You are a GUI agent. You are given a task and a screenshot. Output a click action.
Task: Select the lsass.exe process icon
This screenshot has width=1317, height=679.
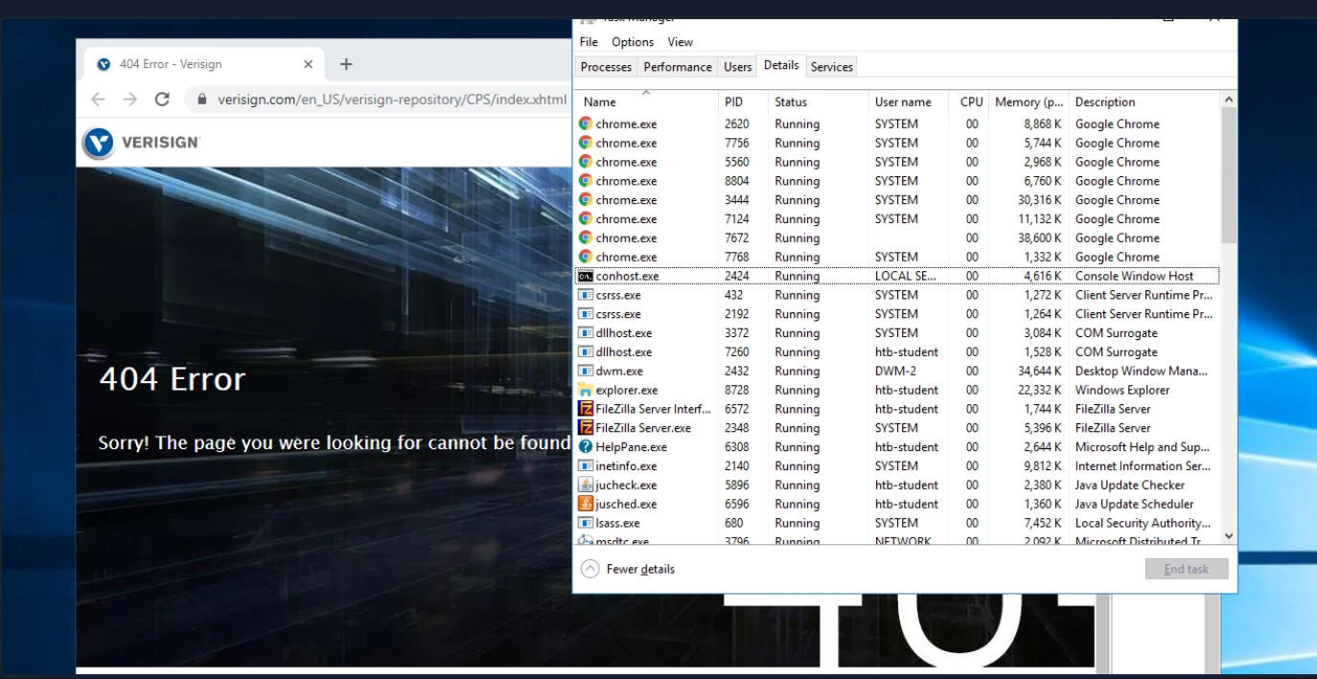pos(586,523)
